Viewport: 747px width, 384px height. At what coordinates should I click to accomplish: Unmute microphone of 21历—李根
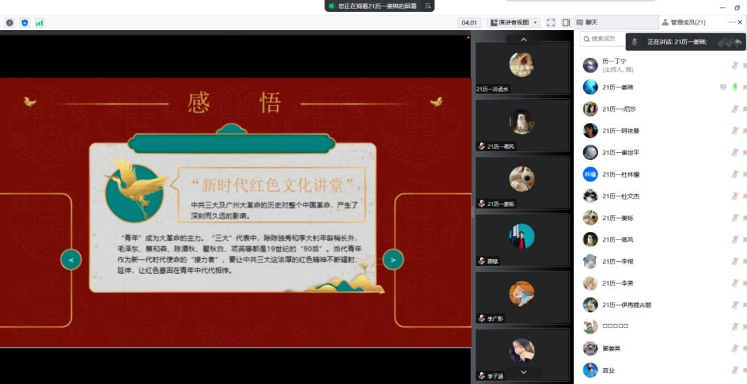(x=734, y=261)
